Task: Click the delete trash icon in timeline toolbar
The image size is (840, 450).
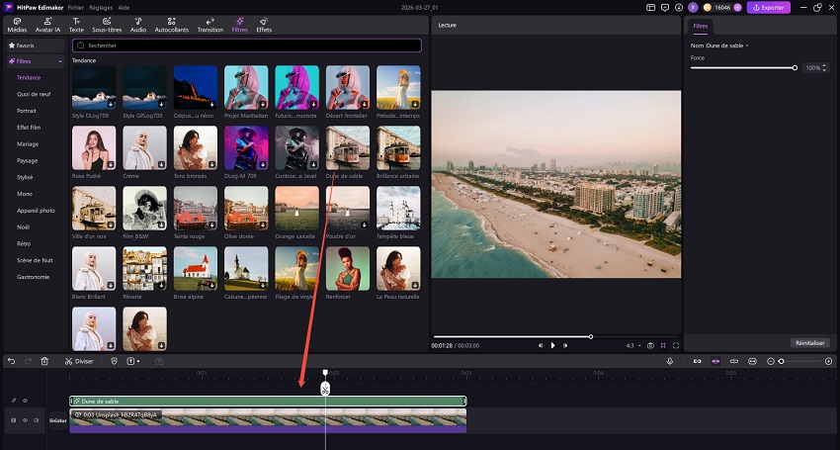Action: (44, 361)
